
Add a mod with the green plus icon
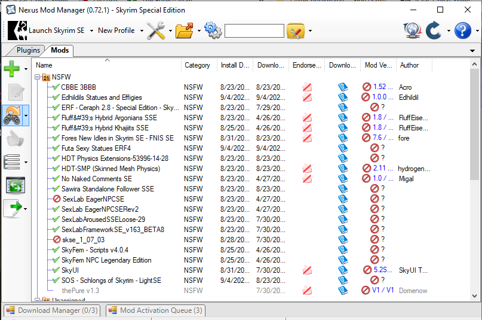coord(12,69)
